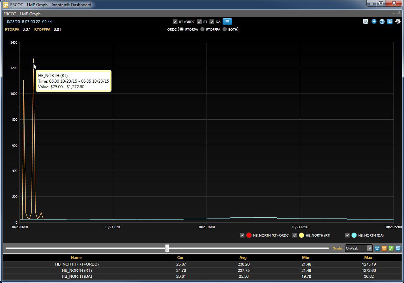
Task: Click the Max column header
Action: (368, 258)
